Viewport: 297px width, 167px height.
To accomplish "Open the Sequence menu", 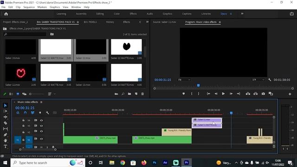I will coord(29,7).
